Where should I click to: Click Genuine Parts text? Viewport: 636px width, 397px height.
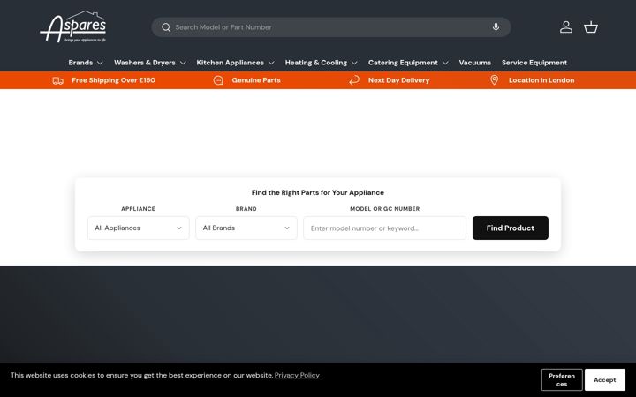[x=256, y=80]
